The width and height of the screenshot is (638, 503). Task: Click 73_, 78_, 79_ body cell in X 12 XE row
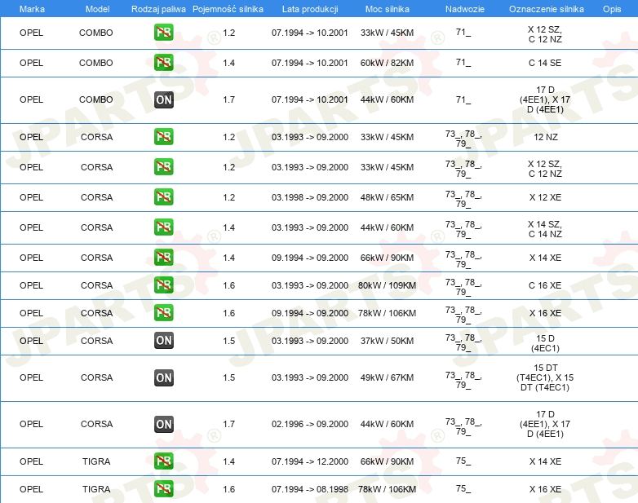coord(463,199)
